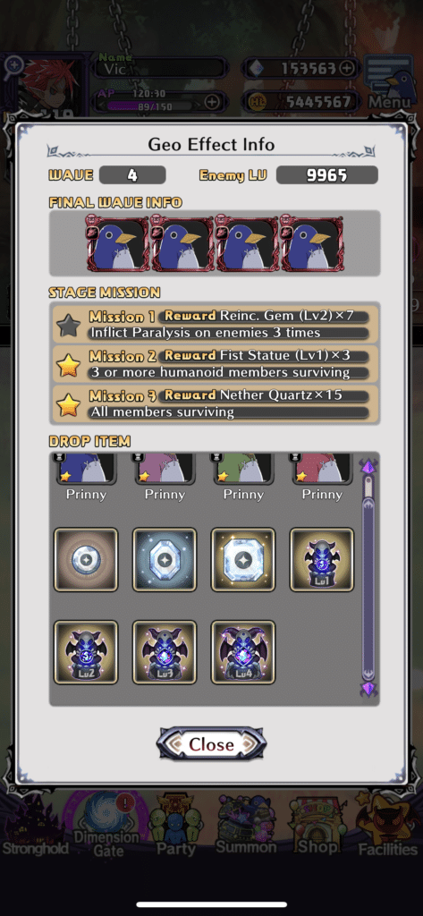
Task: Select the sparkling white octagonal gem item
Action: pos(243,560)
